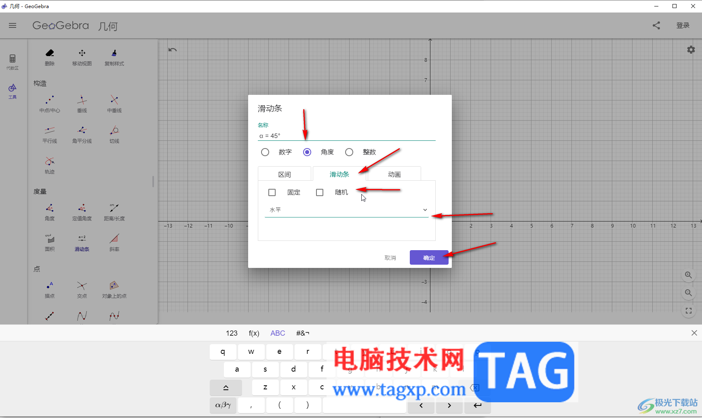Select the Angle (角度) measuring tool

coord(50,212)
